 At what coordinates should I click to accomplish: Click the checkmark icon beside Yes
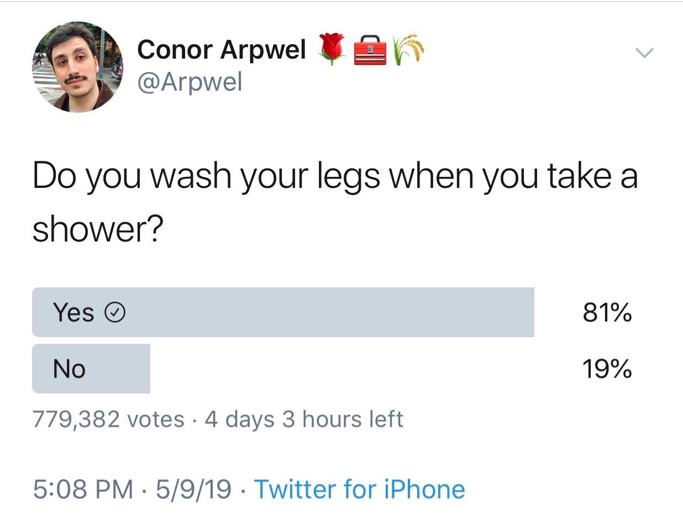click(x=115, y=313)
